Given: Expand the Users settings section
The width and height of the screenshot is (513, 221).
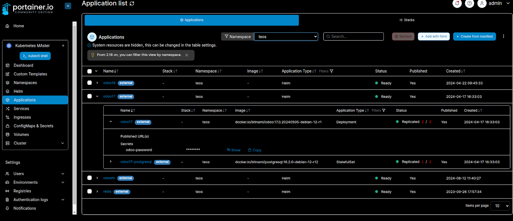Looking at the screenshot, I should 63,174.
